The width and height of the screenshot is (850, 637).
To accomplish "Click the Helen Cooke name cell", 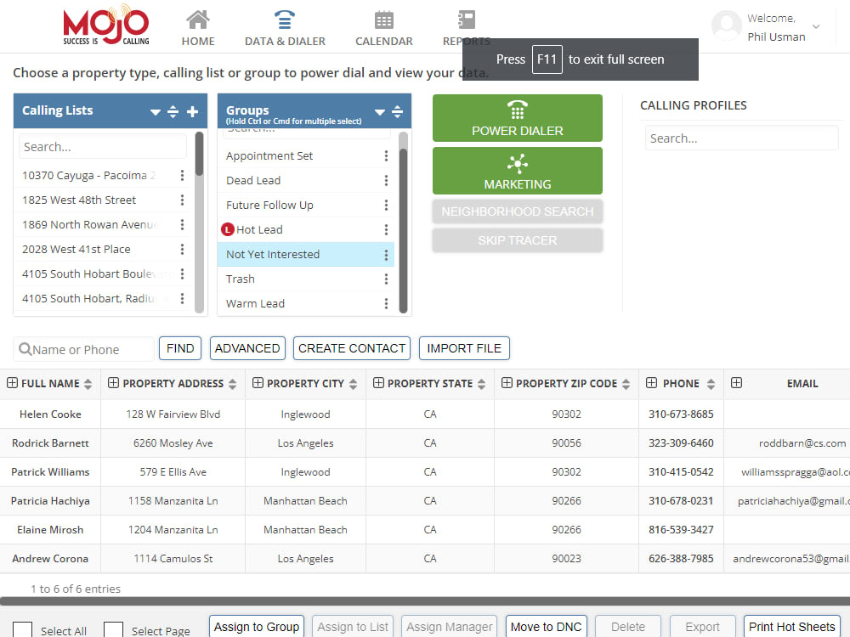I will [50, 414].
